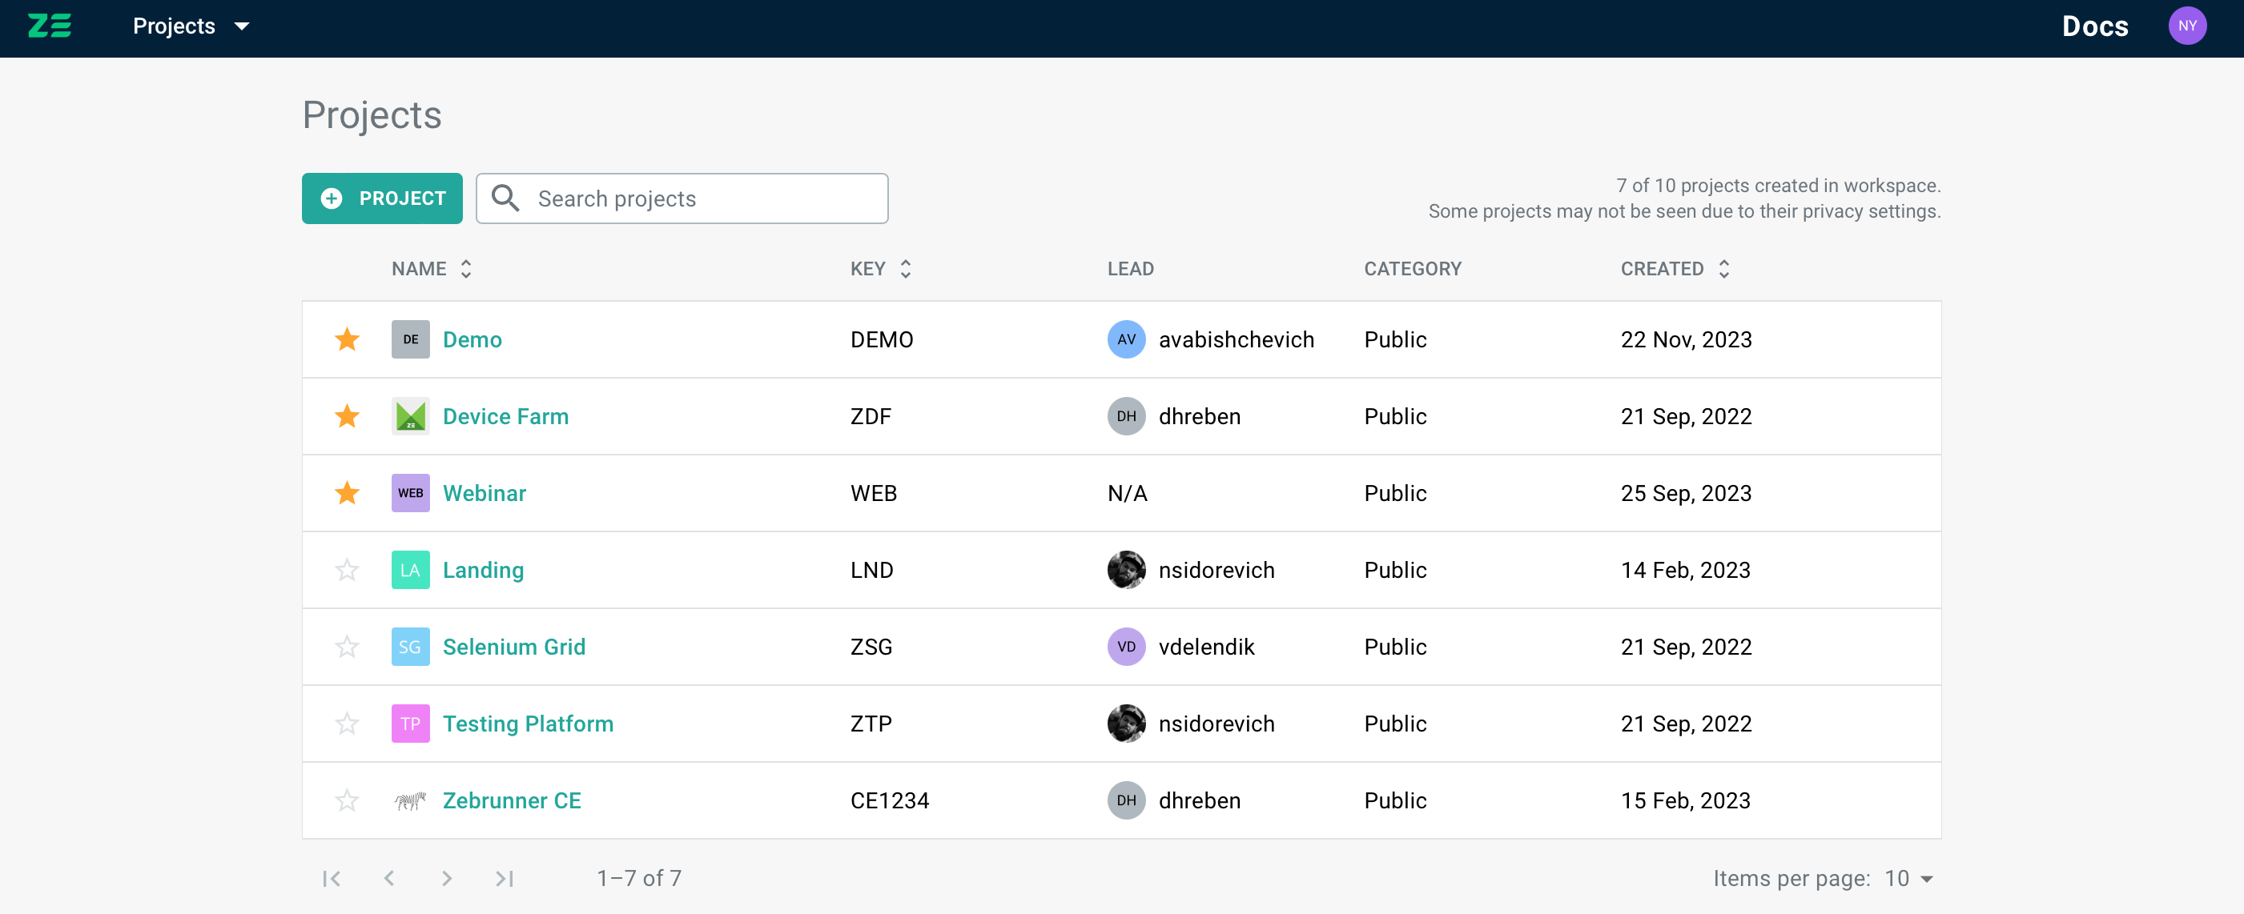Click the search magnifier icon
The image size is (2244, 914).
[x=505, y=198]
